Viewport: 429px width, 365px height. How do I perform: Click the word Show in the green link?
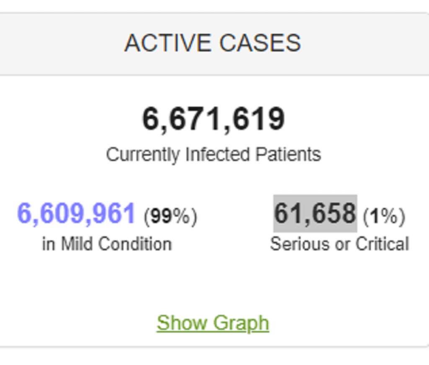pos(182,323)
